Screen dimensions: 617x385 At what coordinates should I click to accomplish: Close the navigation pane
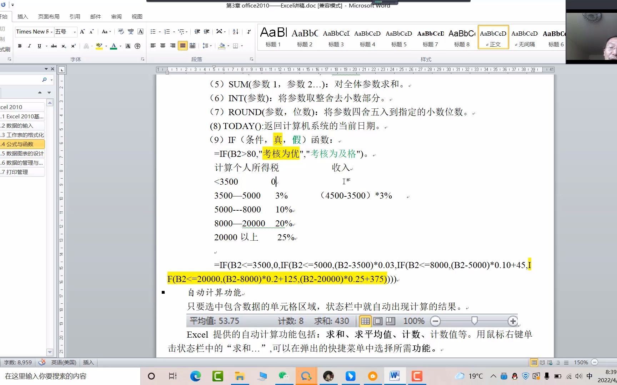click(52, 69)
